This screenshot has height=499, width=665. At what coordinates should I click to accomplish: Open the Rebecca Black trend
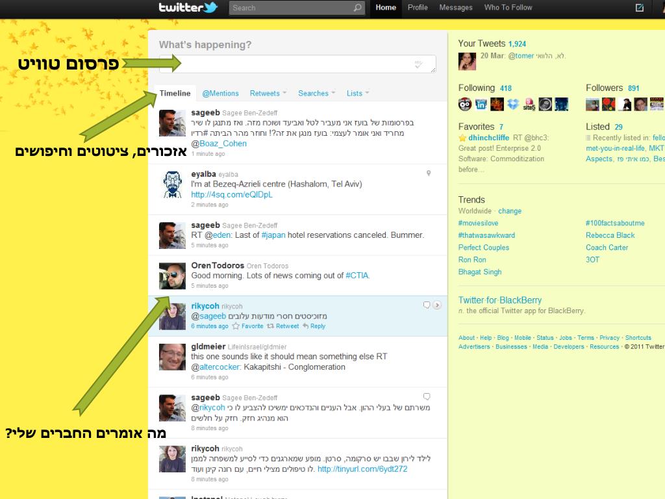[610, 235]
